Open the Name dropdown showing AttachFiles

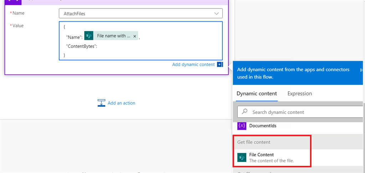pyautogui.click(x=140, y=14)
